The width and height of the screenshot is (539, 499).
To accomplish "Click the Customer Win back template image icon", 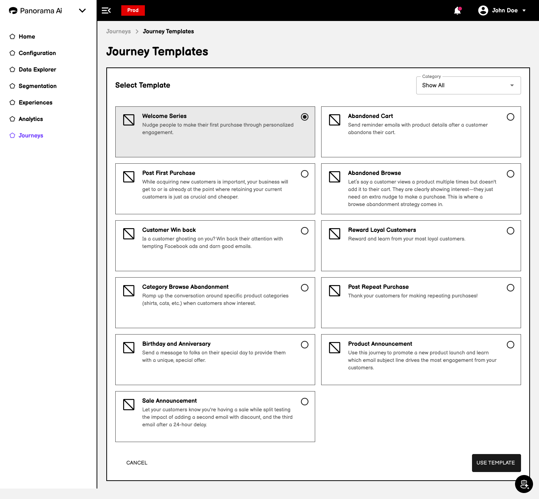I will pos(129,234).
